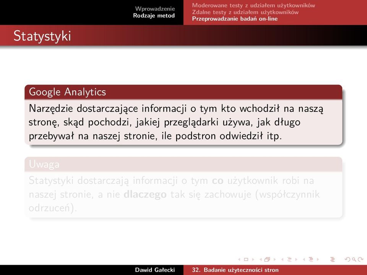Click the search magnifier icon
367x275 pixels.
(354, 259)
